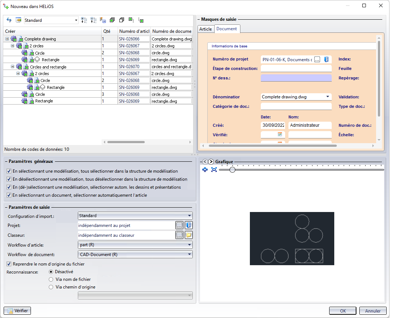Open calendar picker in Vérifié date field

[280, 135]
